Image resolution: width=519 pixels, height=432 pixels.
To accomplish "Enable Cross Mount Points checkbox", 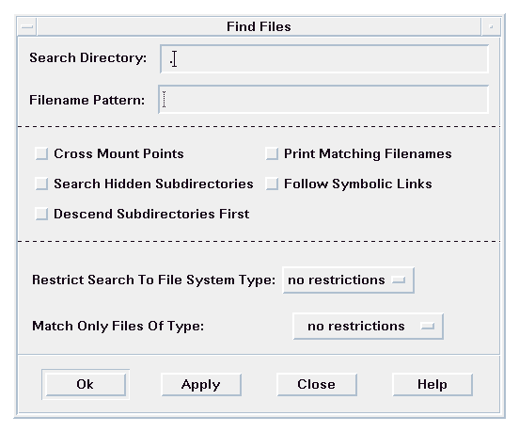I will (41, 154).
